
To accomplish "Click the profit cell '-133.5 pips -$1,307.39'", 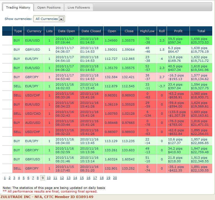I will [x=178, y=114].
